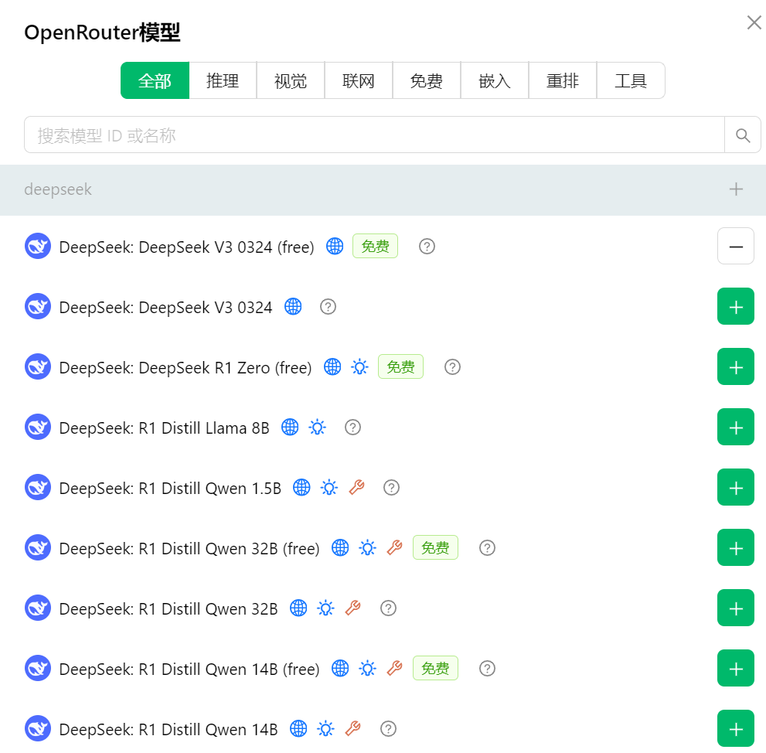Click globe icon on Qwen 14B (free) row

[341, 669]
